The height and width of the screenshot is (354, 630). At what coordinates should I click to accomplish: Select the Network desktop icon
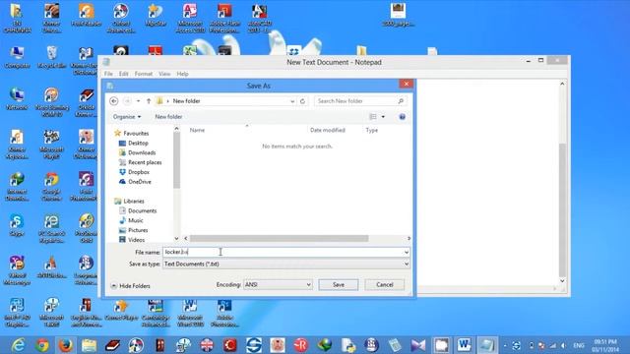point(17,99)
